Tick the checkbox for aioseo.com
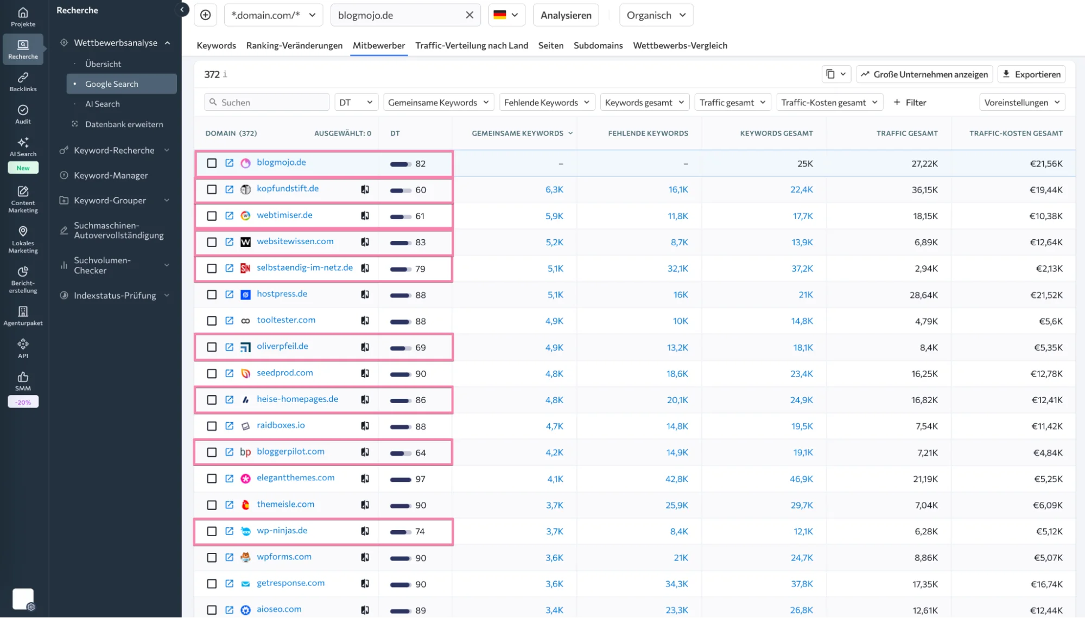Viewport: 1085px width, 618px height. click(x=212, y=610)
